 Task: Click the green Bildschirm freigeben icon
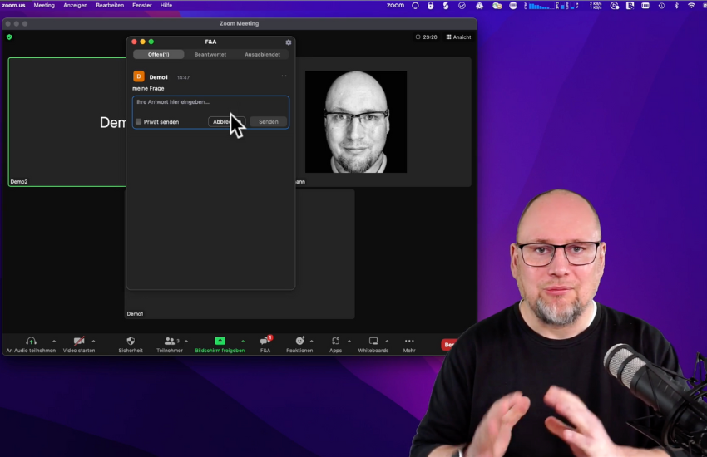tap(220, 341)
